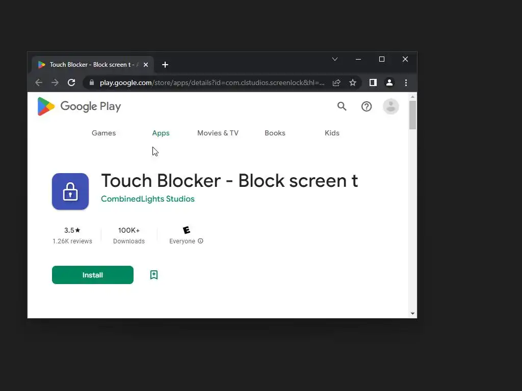
Task: Go forward in browser history
Action: 55,82
